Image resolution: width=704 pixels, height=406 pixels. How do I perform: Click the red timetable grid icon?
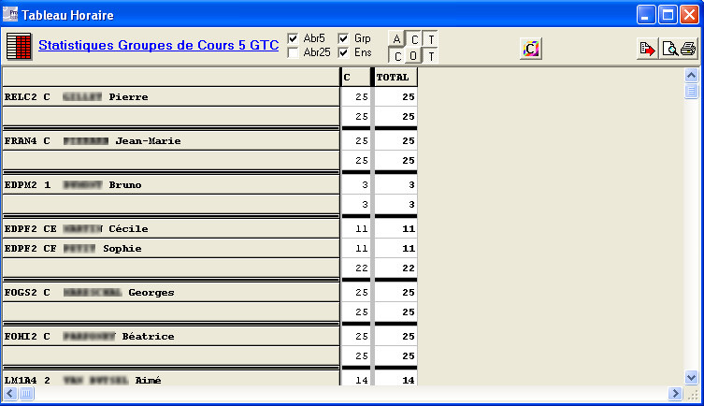tap(19, 47)
